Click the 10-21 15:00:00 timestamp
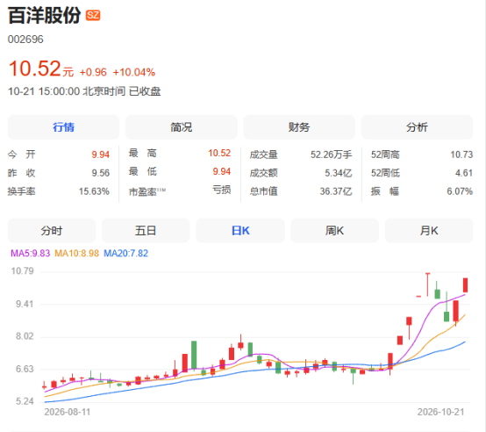The height and width of the screenshot is (432, 486). point(44,91)
